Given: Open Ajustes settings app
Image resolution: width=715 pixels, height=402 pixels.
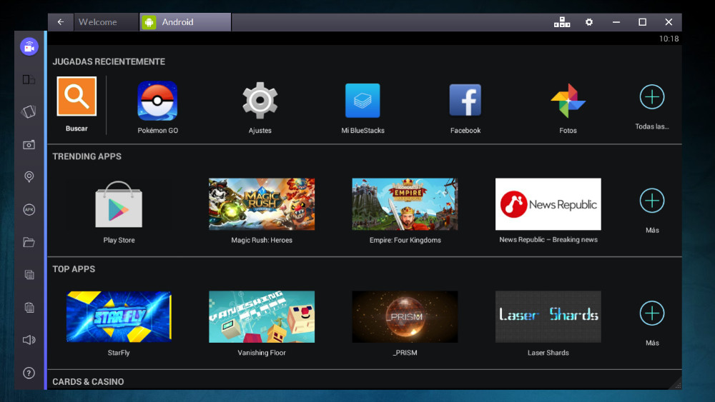Looking at the screenshot, I should point(260,101).
